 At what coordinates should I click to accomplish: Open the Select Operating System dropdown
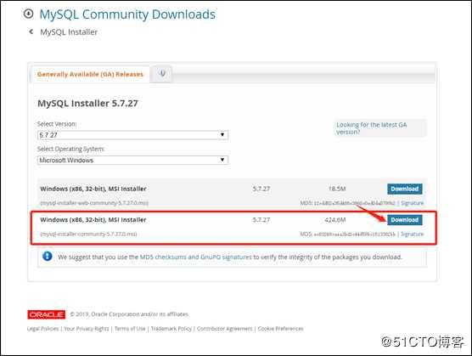[132, 160]
